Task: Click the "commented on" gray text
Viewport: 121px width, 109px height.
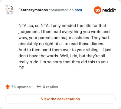Action: [61, 10]
